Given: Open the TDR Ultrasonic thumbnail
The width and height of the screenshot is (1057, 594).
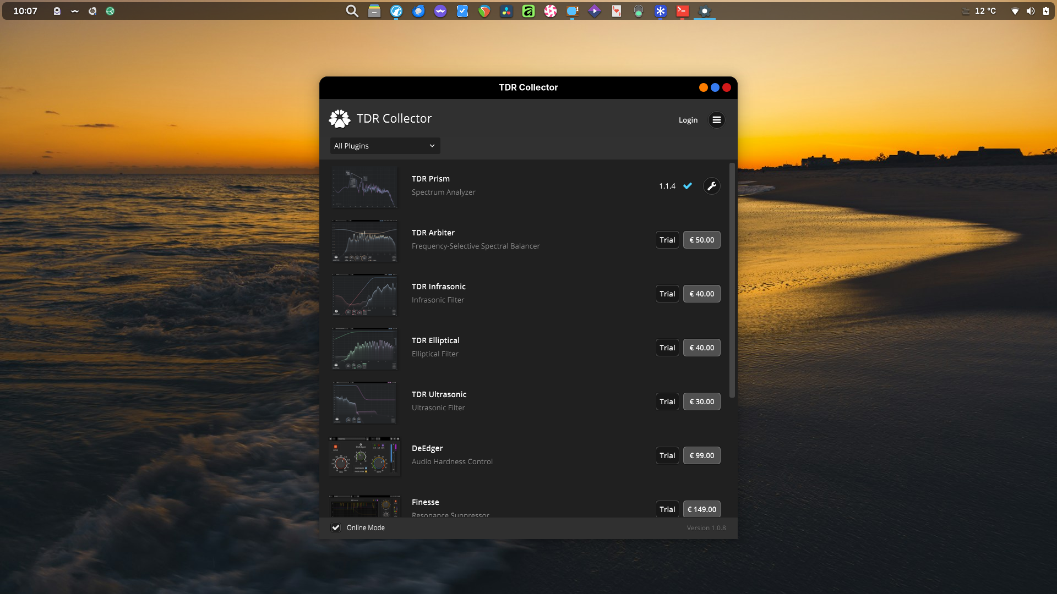Looking at the screenshot, I should coord(364,403).
